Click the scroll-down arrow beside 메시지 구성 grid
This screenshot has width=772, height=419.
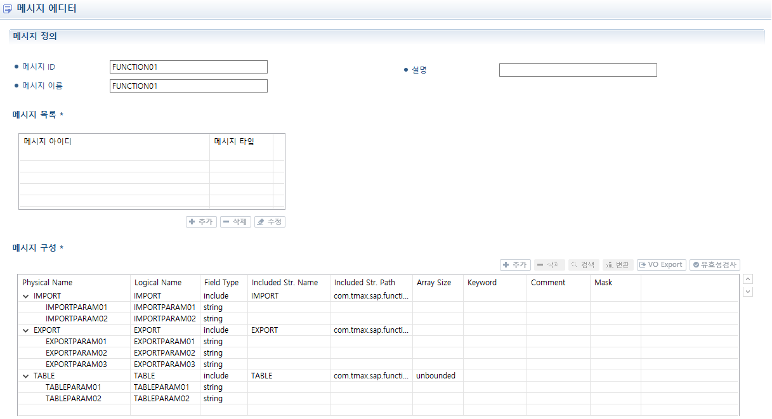747,291
